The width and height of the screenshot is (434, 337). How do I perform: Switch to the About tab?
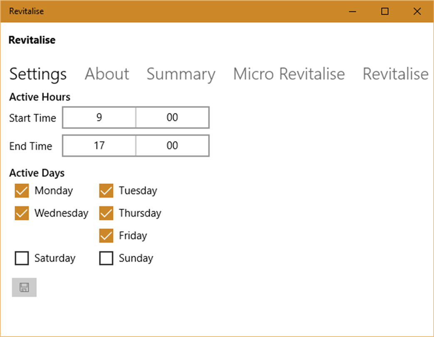(x=107, y=74)
